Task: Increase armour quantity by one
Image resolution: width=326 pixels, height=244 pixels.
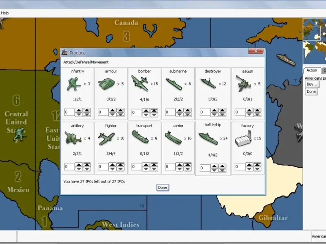Action: [112, 110]
